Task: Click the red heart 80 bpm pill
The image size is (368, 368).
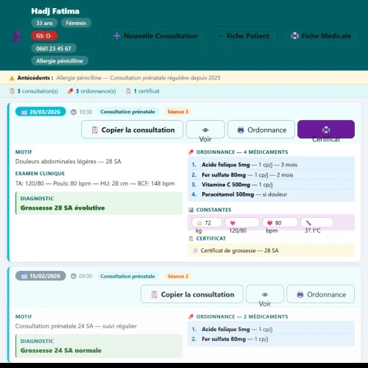Action: pos(280,223)
